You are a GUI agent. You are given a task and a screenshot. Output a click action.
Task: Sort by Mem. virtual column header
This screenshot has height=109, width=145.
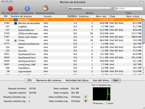[133, 16]
